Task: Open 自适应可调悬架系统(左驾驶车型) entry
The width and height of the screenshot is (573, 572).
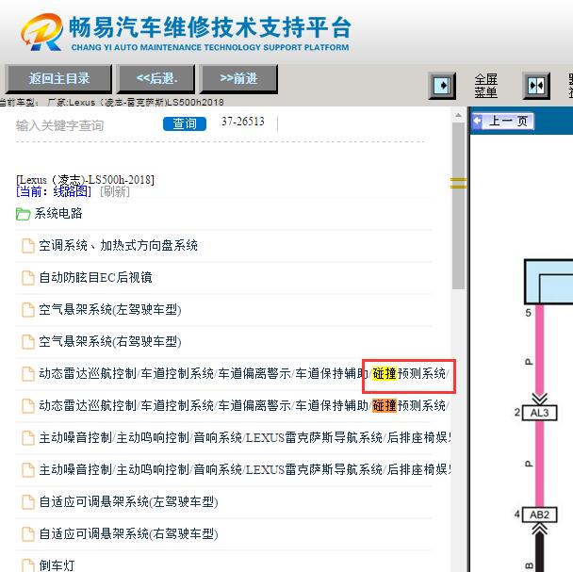Action: [128, 502]
